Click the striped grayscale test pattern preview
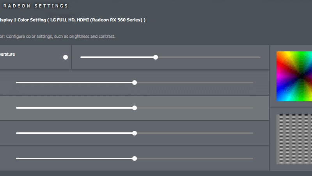This screenshot has height=176, width=312. (x=294, y=139)
